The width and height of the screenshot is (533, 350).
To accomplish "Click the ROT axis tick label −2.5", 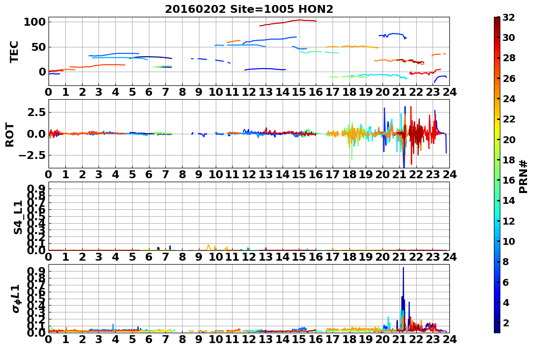I will pos(32,156).
